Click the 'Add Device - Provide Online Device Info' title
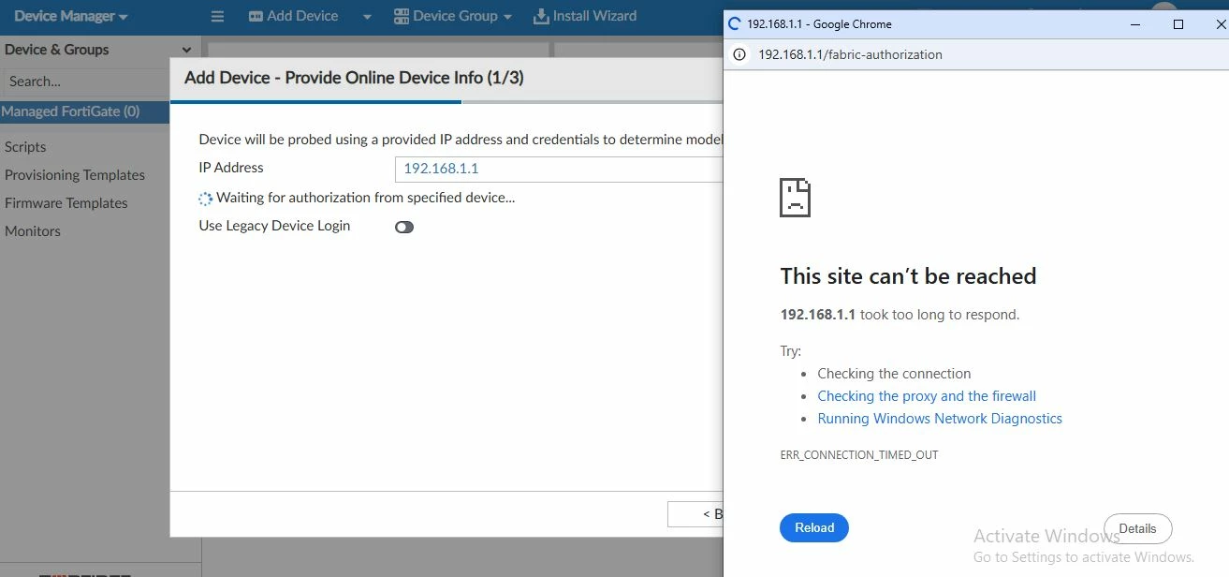Image resolution: width=1229 pixels, height=577 pixels. coord(354,78)
